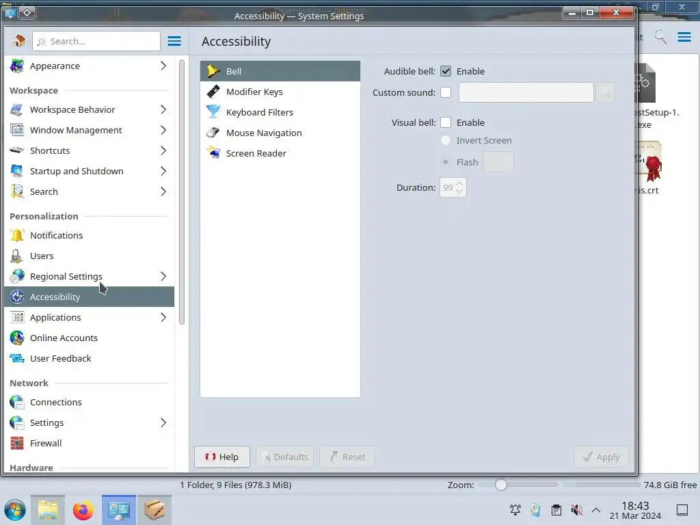
Task: Click the Online Accounts icon
Action: [17, 338]
